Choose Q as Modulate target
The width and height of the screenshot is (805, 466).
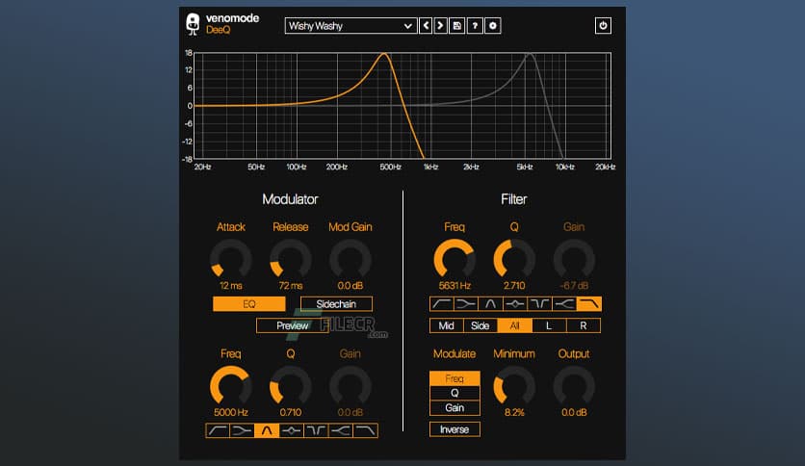(454, 393)
